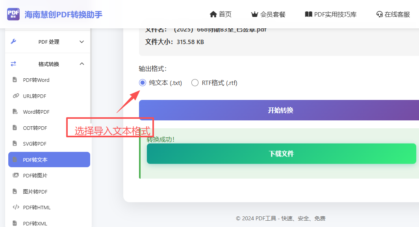419x227 pixels.
Task: Collapse the 格式转换 section chevron
Action: click(x=82, y=64)
